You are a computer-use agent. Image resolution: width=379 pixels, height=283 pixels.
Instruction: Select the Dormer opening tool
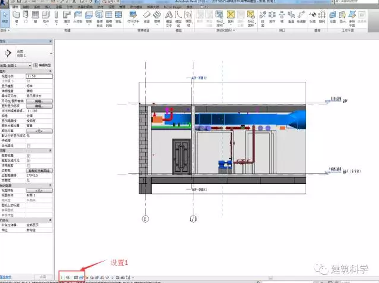point(301,17)
